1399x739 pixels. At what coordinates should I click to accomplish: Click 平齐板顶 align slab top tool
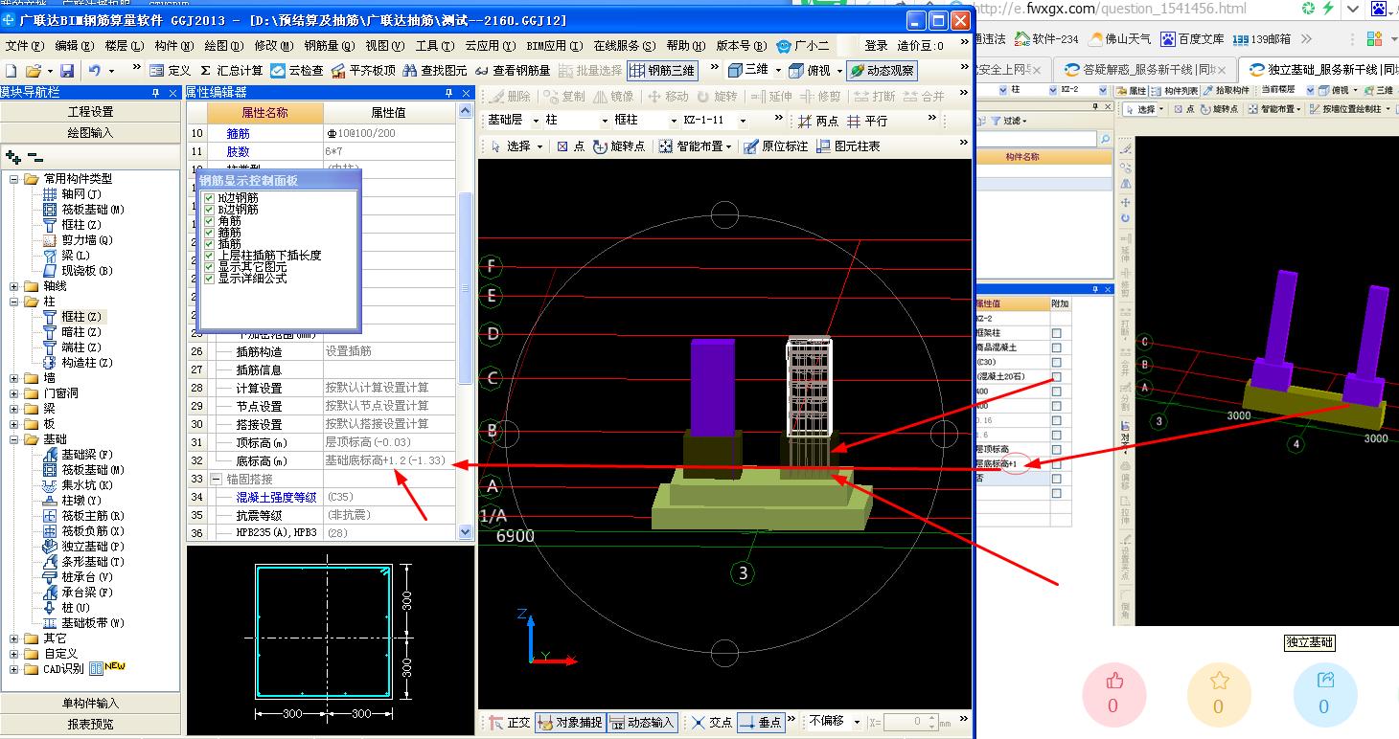(363, 71)
